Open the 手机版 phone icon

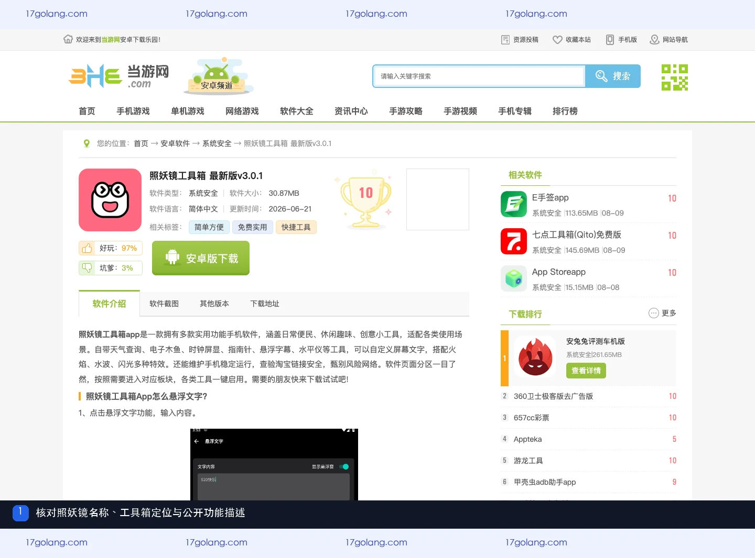pos(610,40)
